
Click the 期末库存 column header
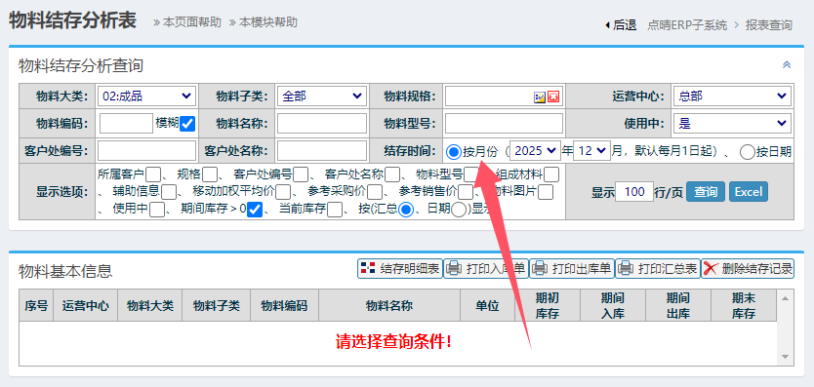[x=744, y=305]
